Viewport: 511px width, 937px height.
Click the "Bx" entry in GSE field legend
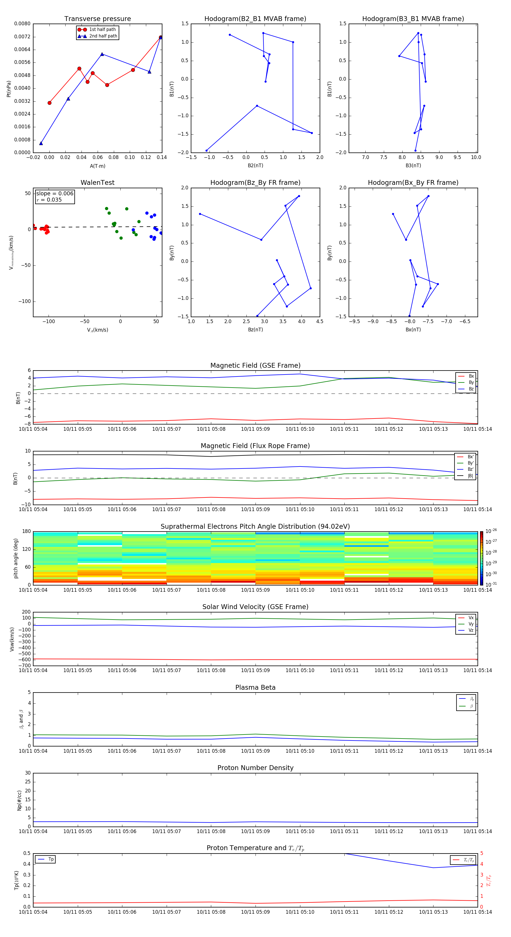coord(466,376)
